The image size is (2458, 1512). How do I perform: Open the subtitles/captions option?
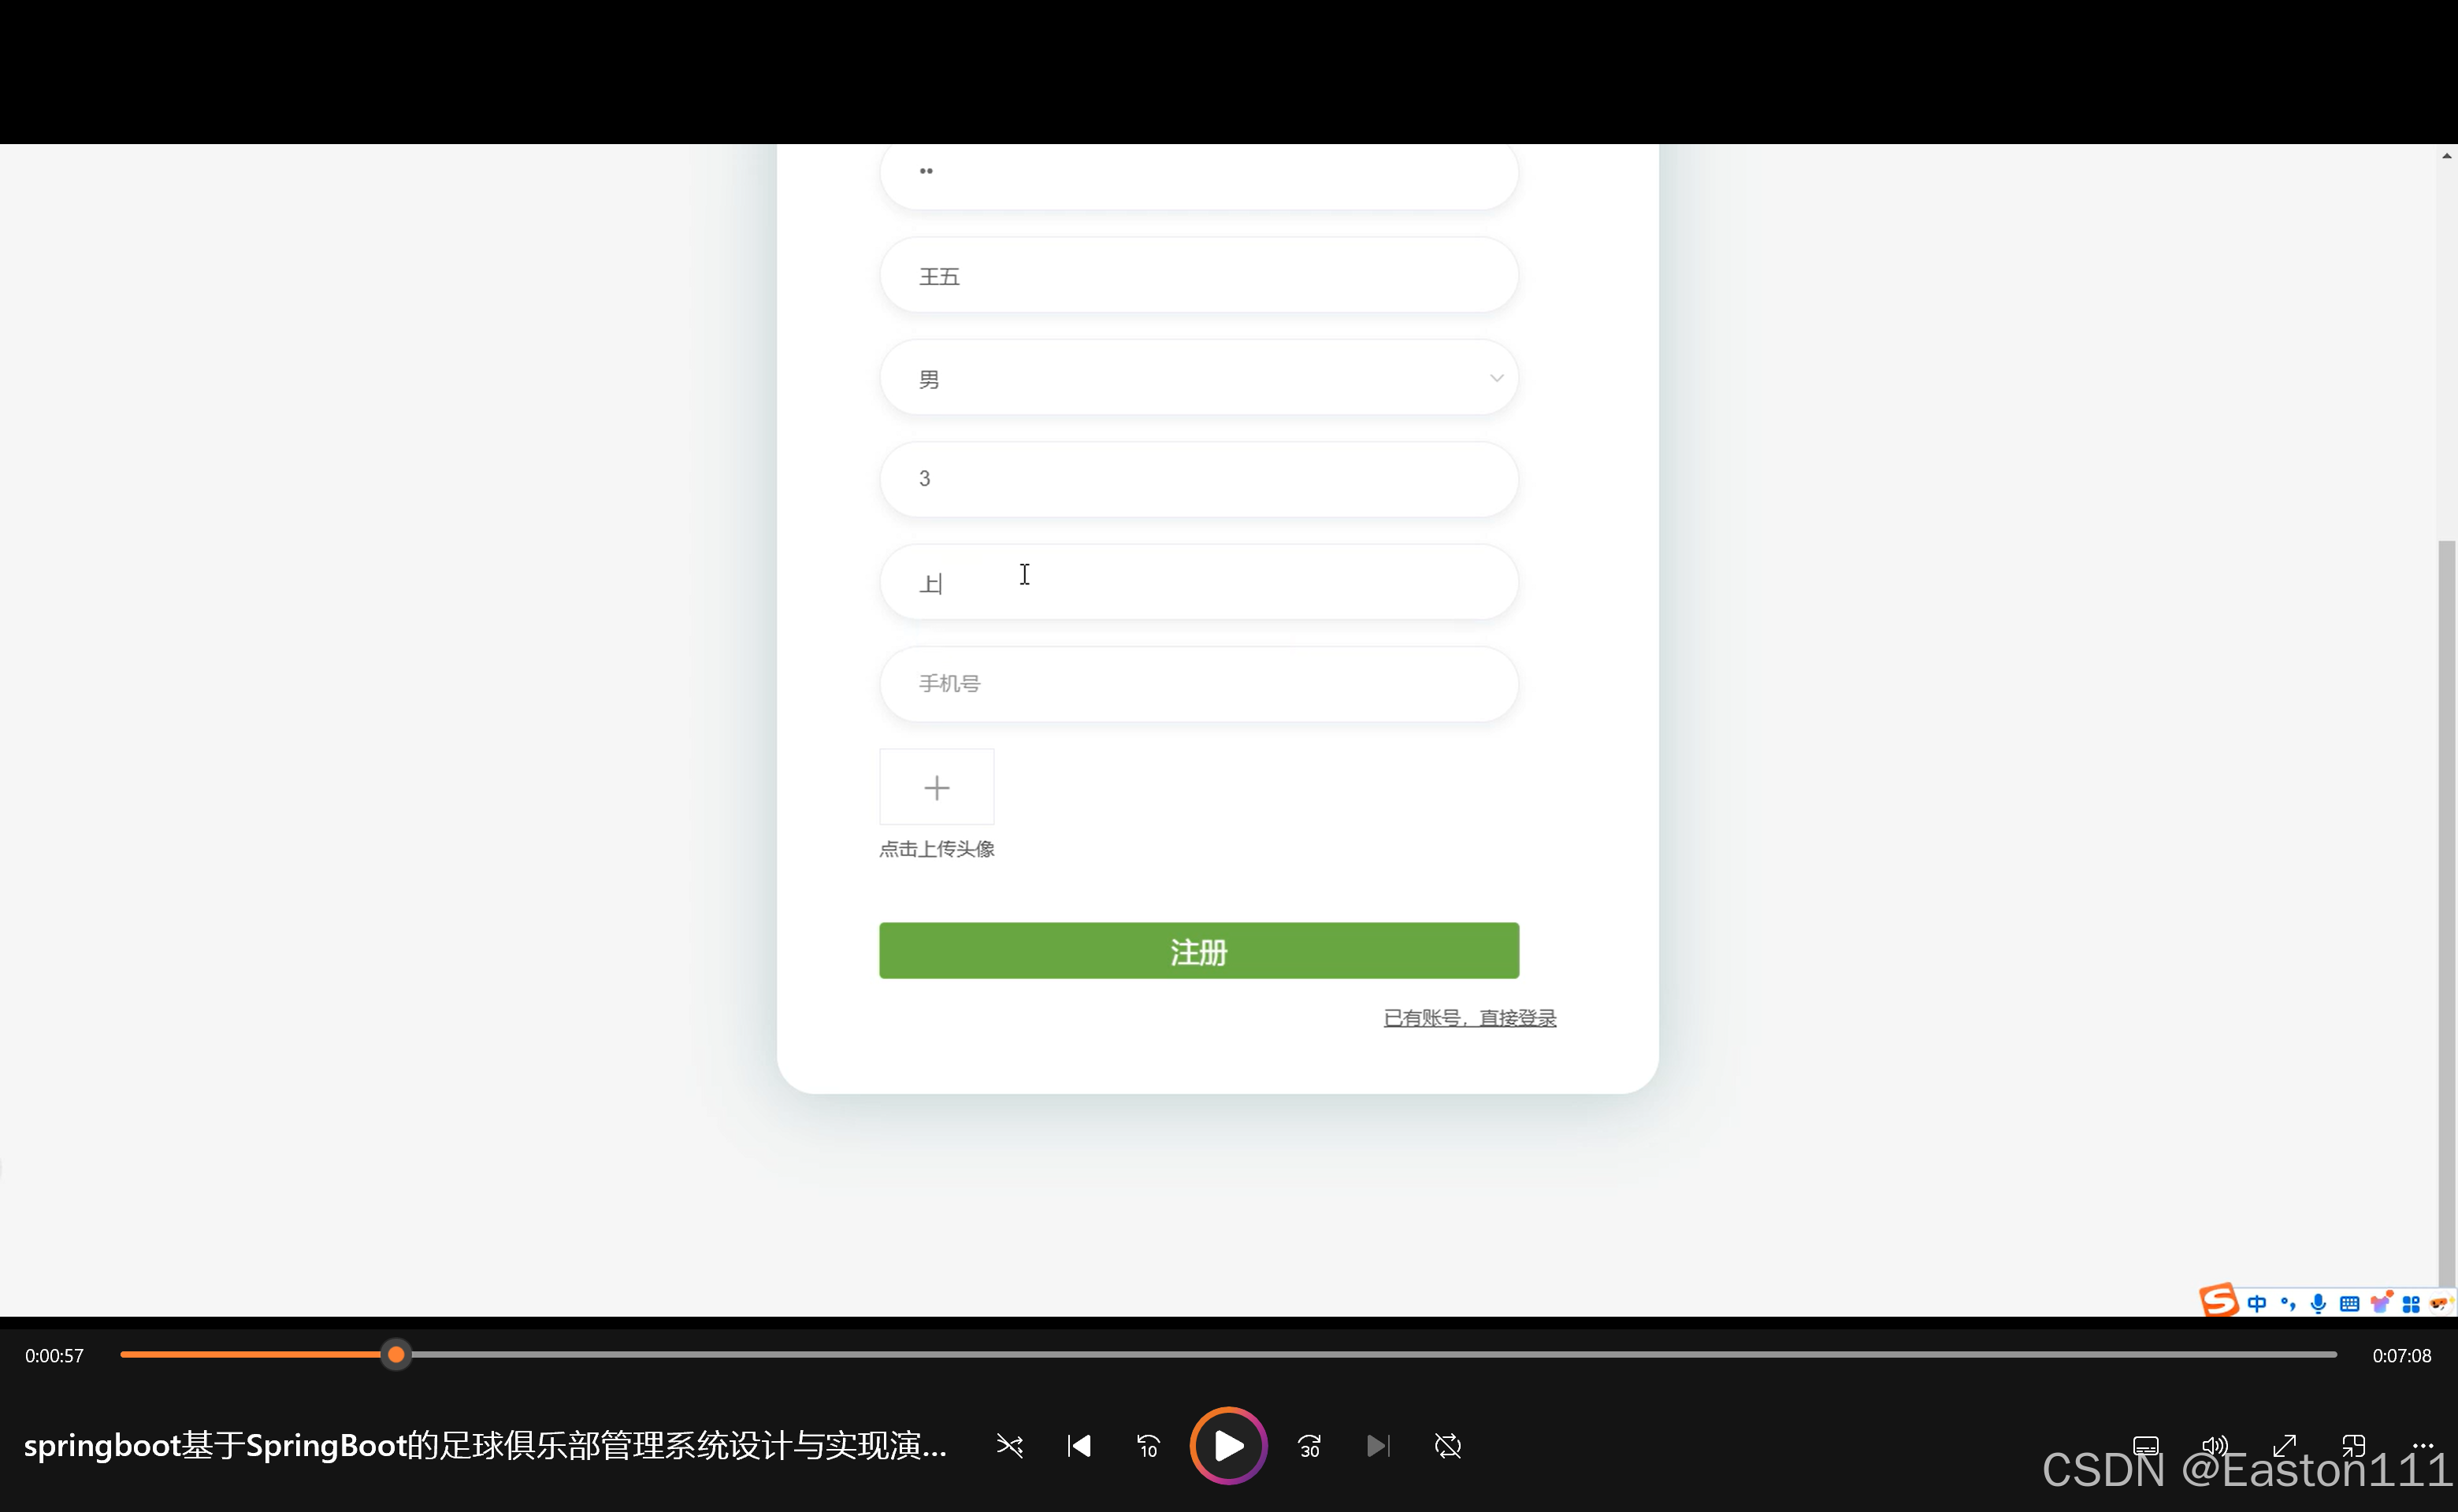(x=2145, y=1446)
